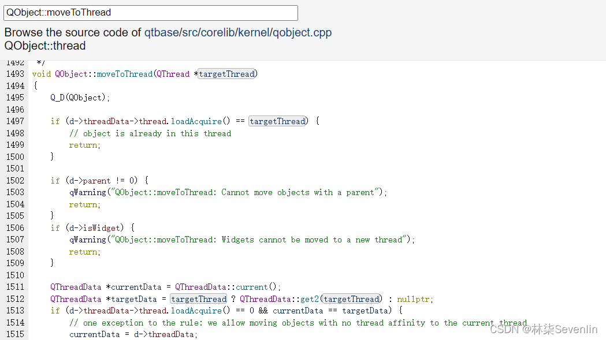Click the first targetThread on line 1512

[199, 299]
